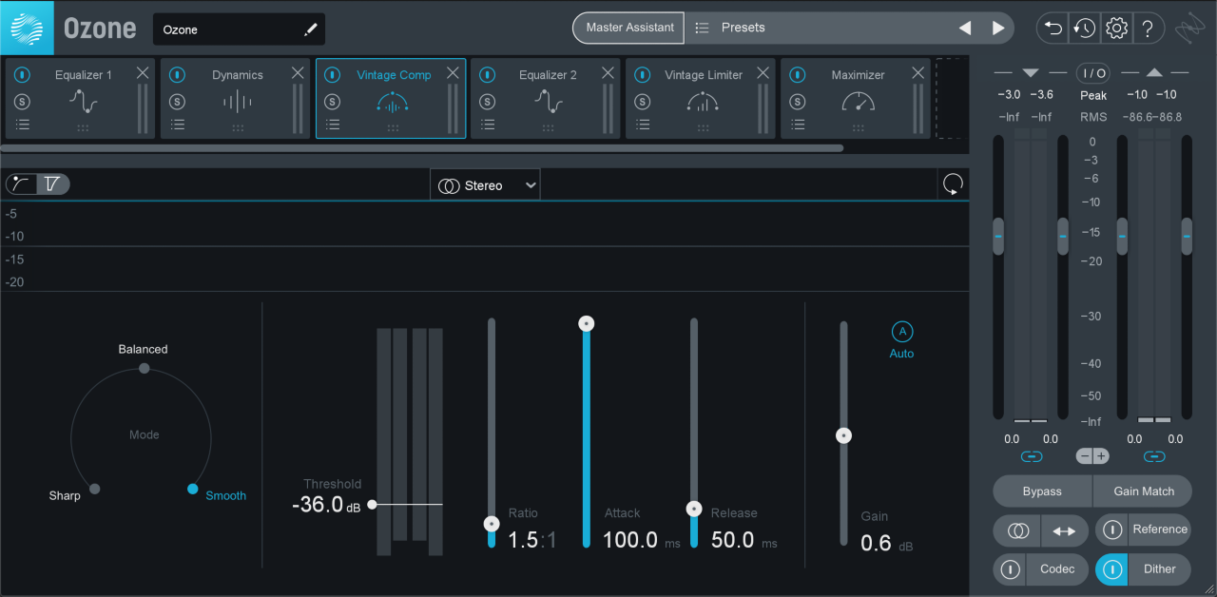Click the Attack slider handle
The height and width of the screenshot is (597, 1217).
587,324
